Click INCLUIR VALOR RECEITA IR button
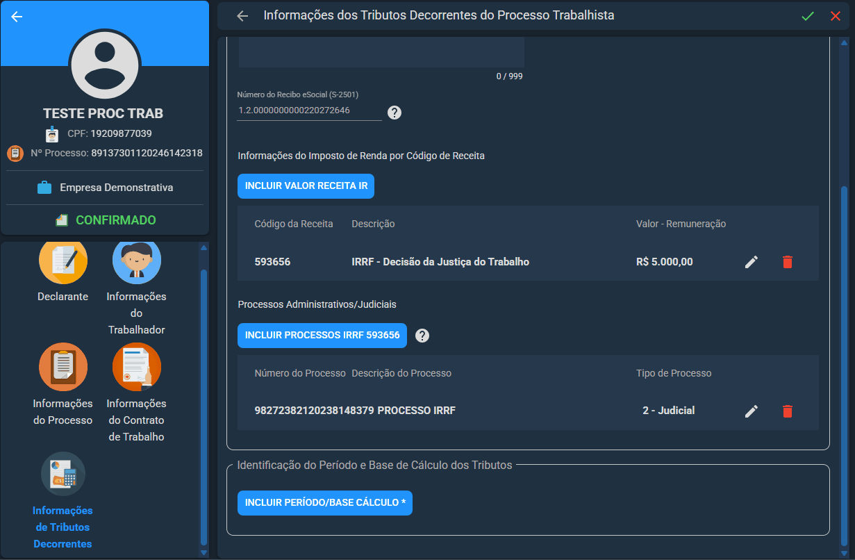The width and height of the screenshot is (855, 560). pyautogui.click(x=306, y=186)
